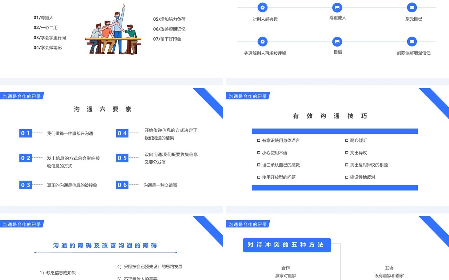Click the square bullet before 有意识使用身体语言

259,140
